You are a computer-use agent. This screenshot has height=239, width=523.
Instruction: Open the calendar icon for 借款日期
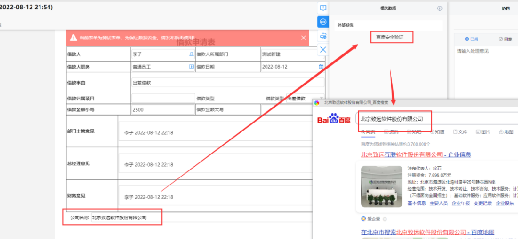(321, 67)
